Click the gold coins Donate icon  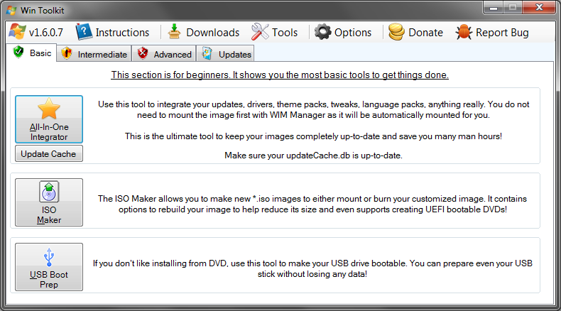[396, 32]
